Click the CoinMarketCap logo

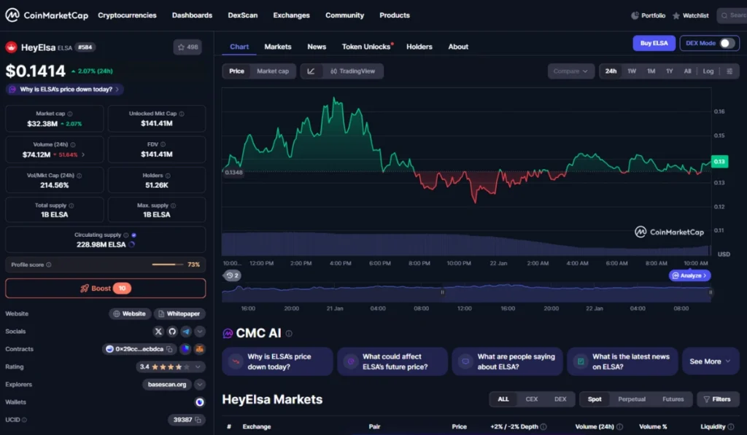pos(47,15)
